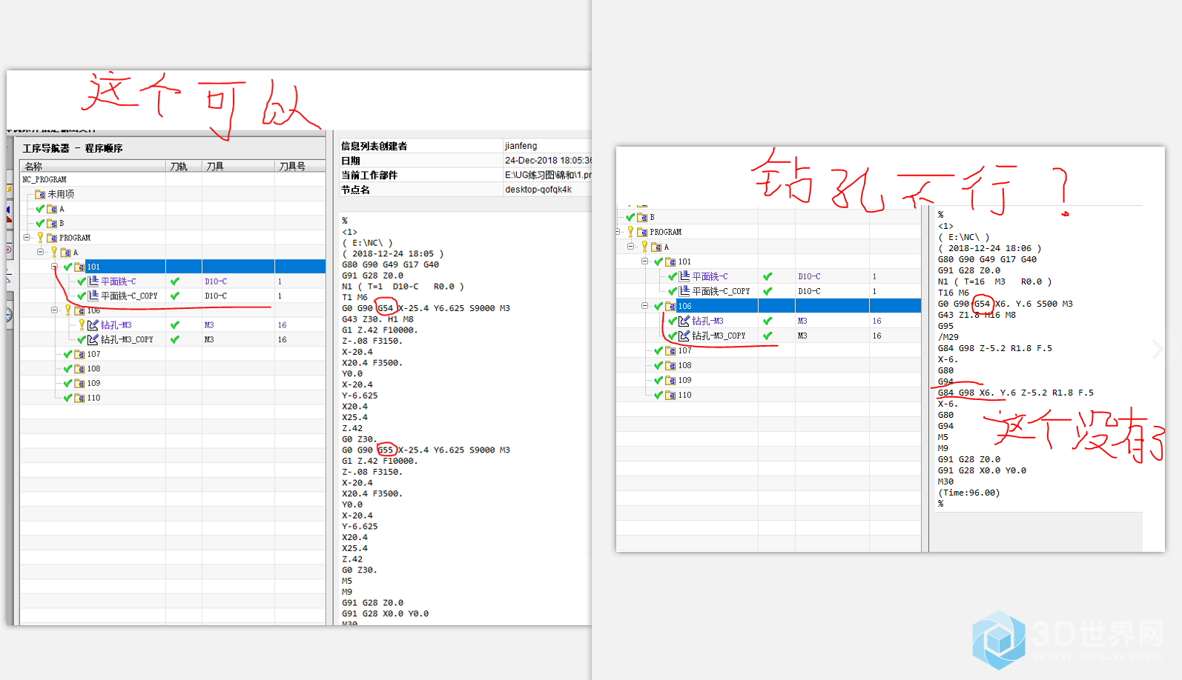
Task: Click the yellow warning status icon of 钻孔-M3 in left navigator
Action: (82, 324)
